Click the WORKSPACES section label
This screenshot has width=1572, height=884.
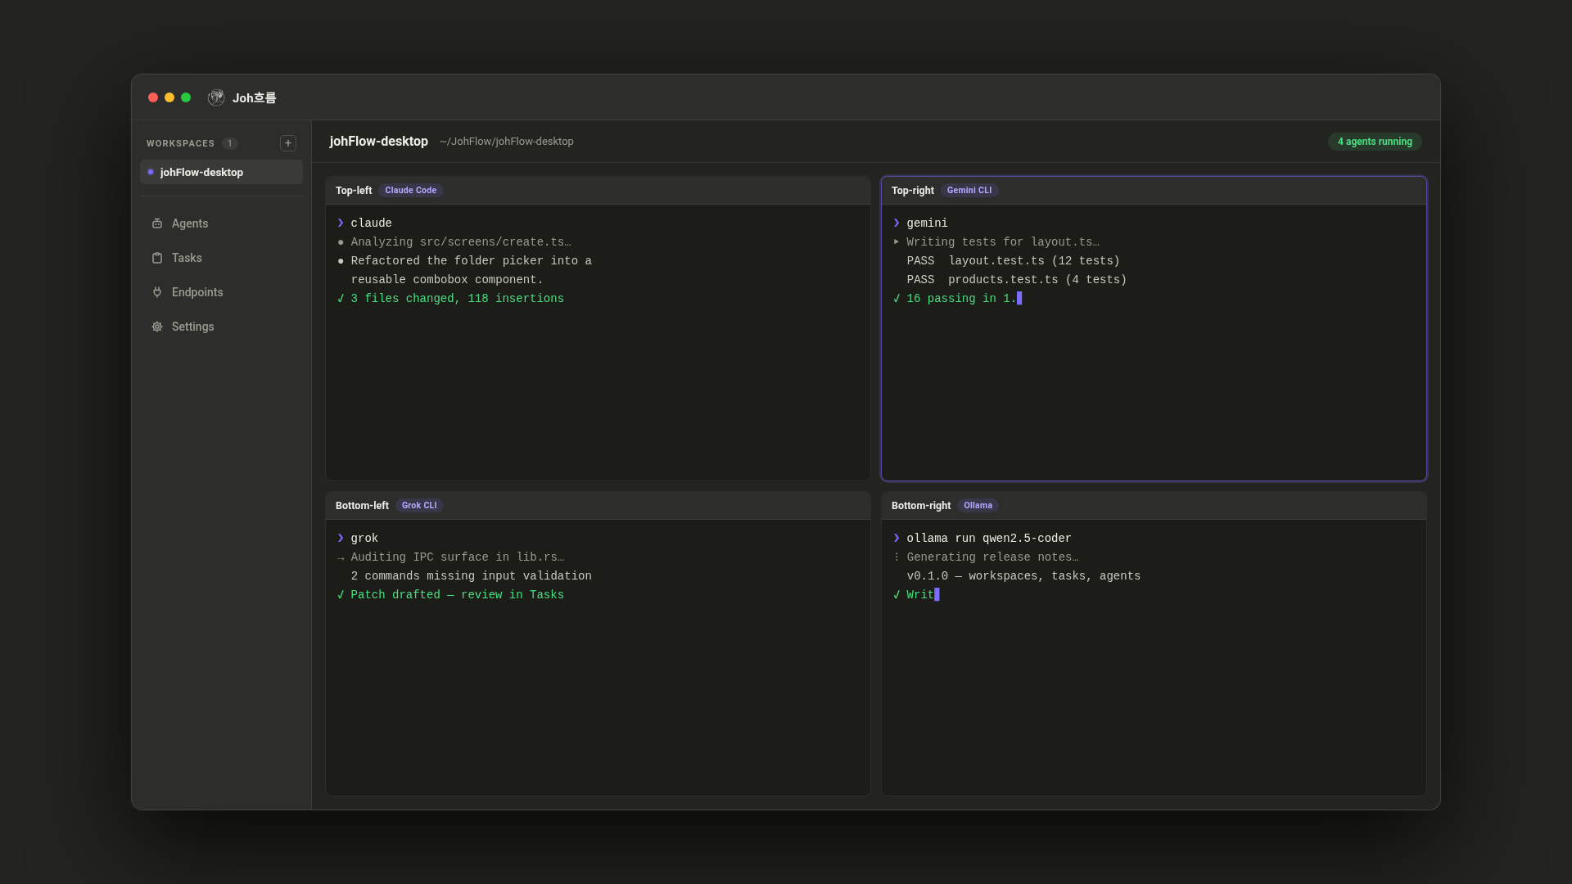180,143
